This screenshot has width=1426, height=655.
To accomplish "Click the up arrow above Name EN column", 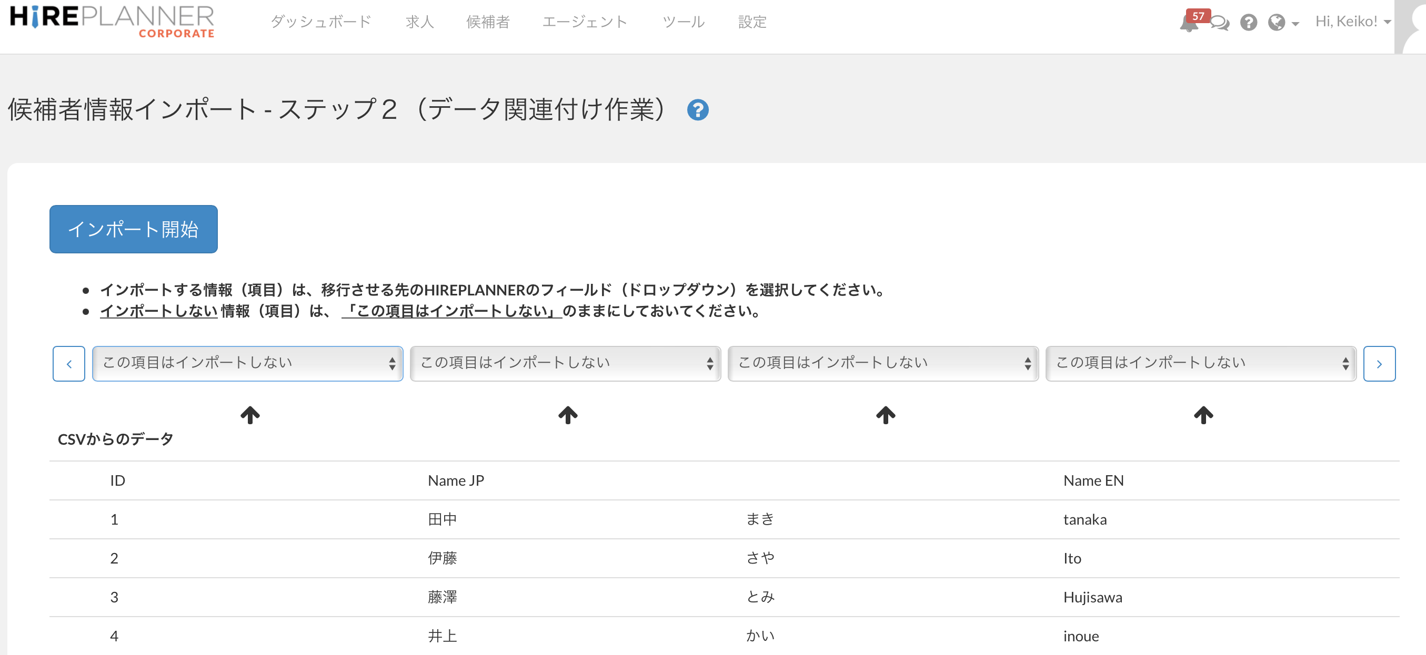I will (x=1203, y=414).
